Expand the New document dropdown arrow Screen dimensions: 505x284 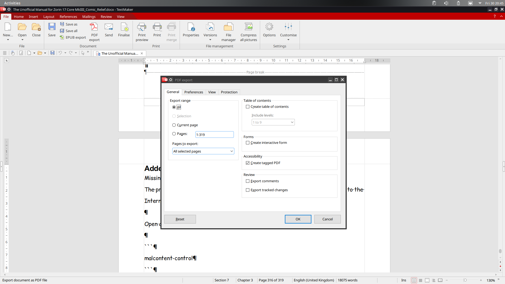click(x=8, y=40)
